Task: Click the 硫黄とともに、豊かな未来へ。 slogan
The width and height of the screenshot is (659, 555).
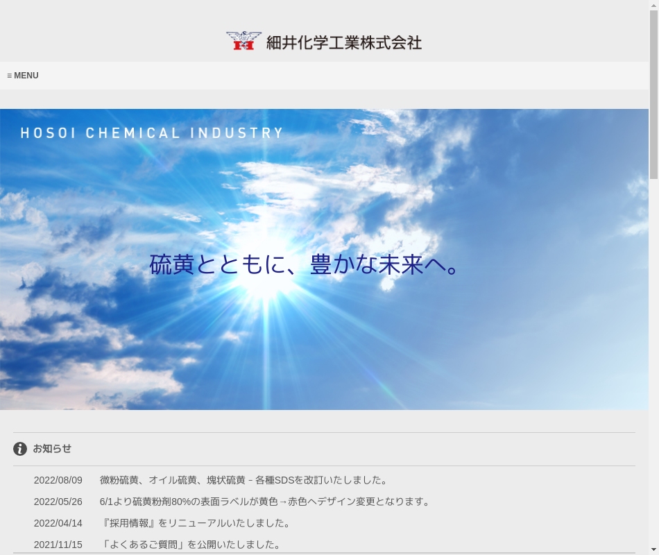Action: tap(306, 265)
